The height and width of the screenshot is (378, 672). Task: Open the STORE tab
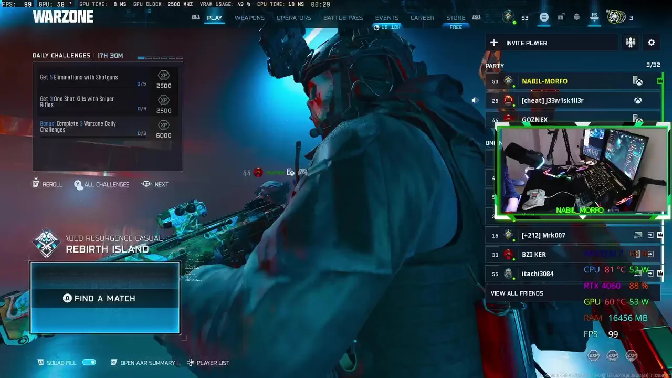pos(456,18)
